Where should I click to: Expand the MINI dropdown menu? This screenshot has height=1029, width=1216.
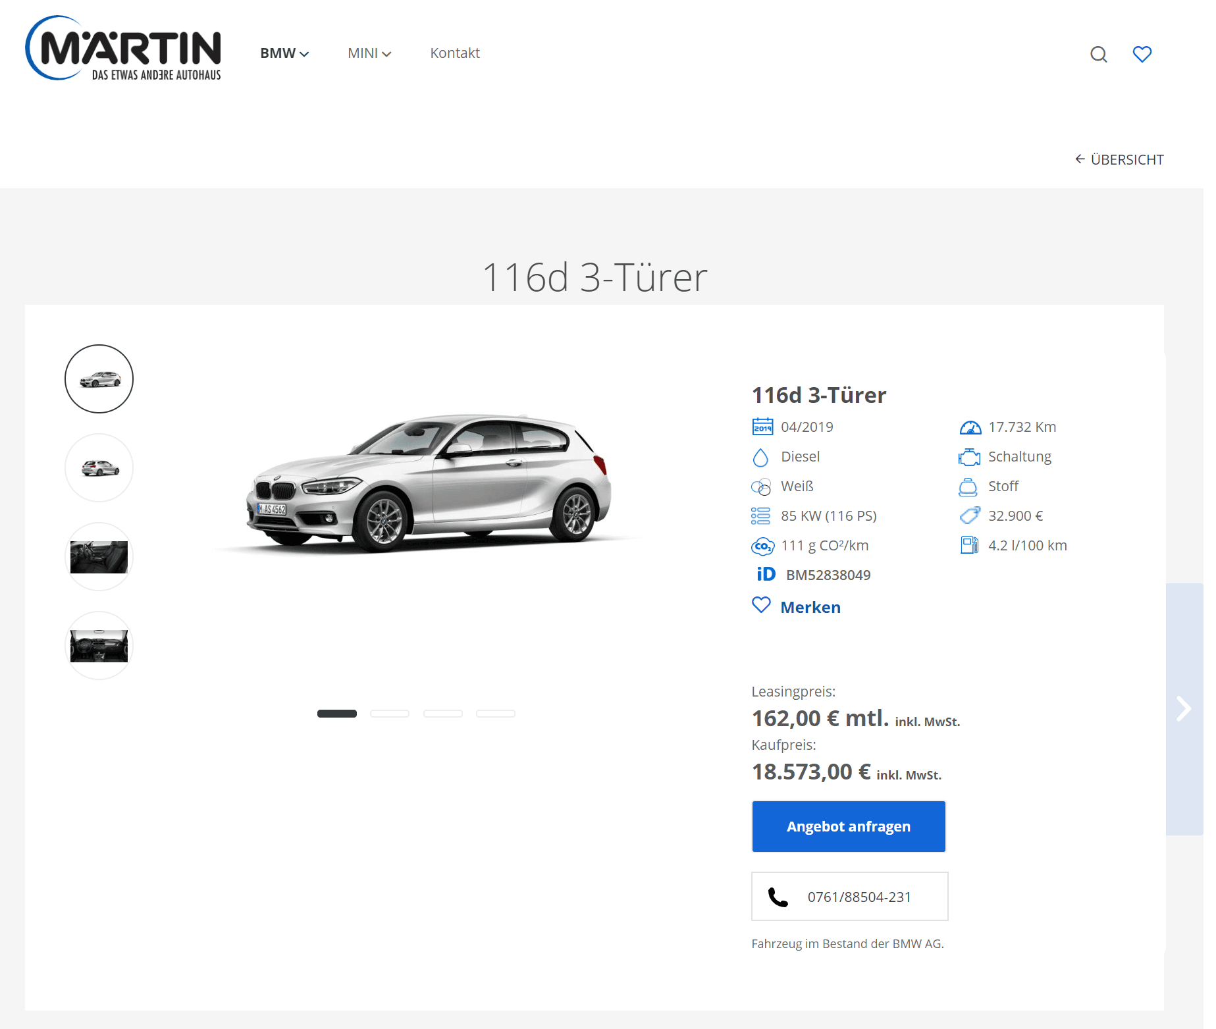pos(369,53)
